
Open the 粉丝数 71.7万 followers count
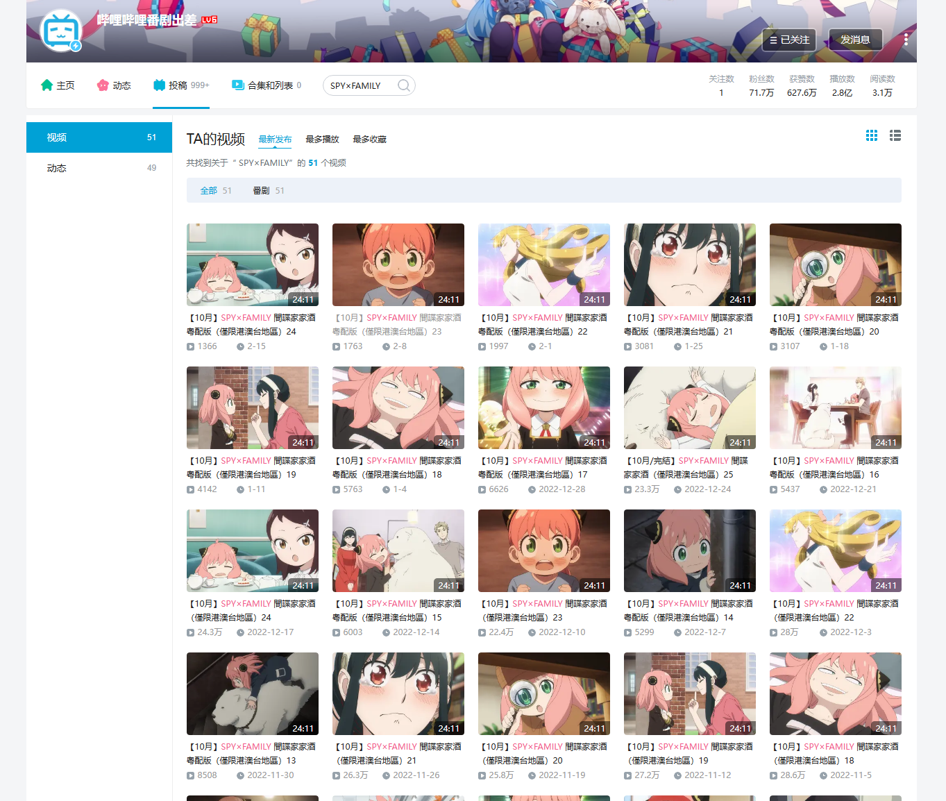761,86
